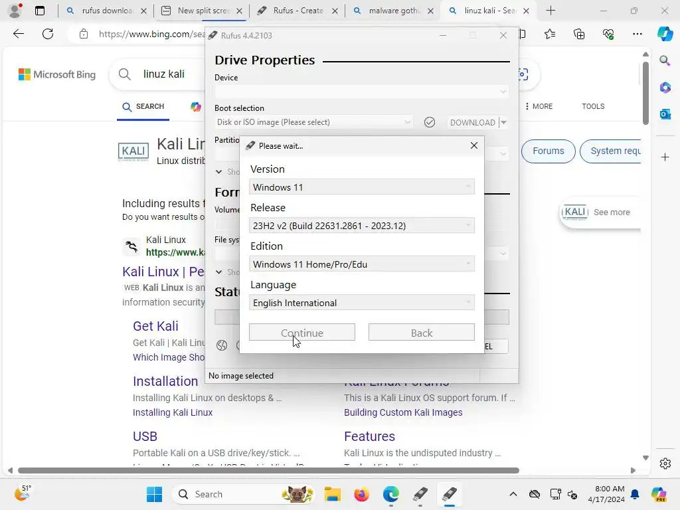Click the Edge sidebar add plus icon

click(665, 157)
